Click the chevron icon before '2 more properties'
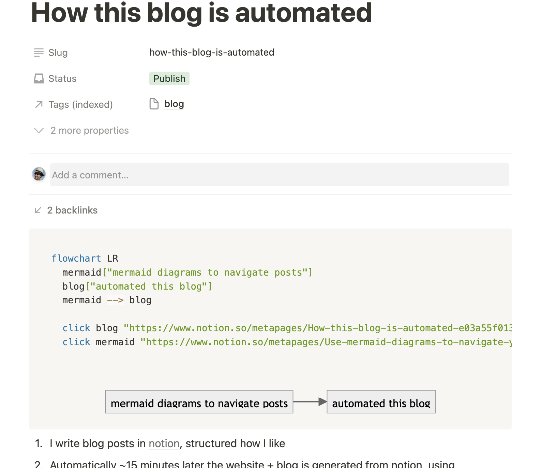Screen dimensions: 557x468 [x=39, y=130]
